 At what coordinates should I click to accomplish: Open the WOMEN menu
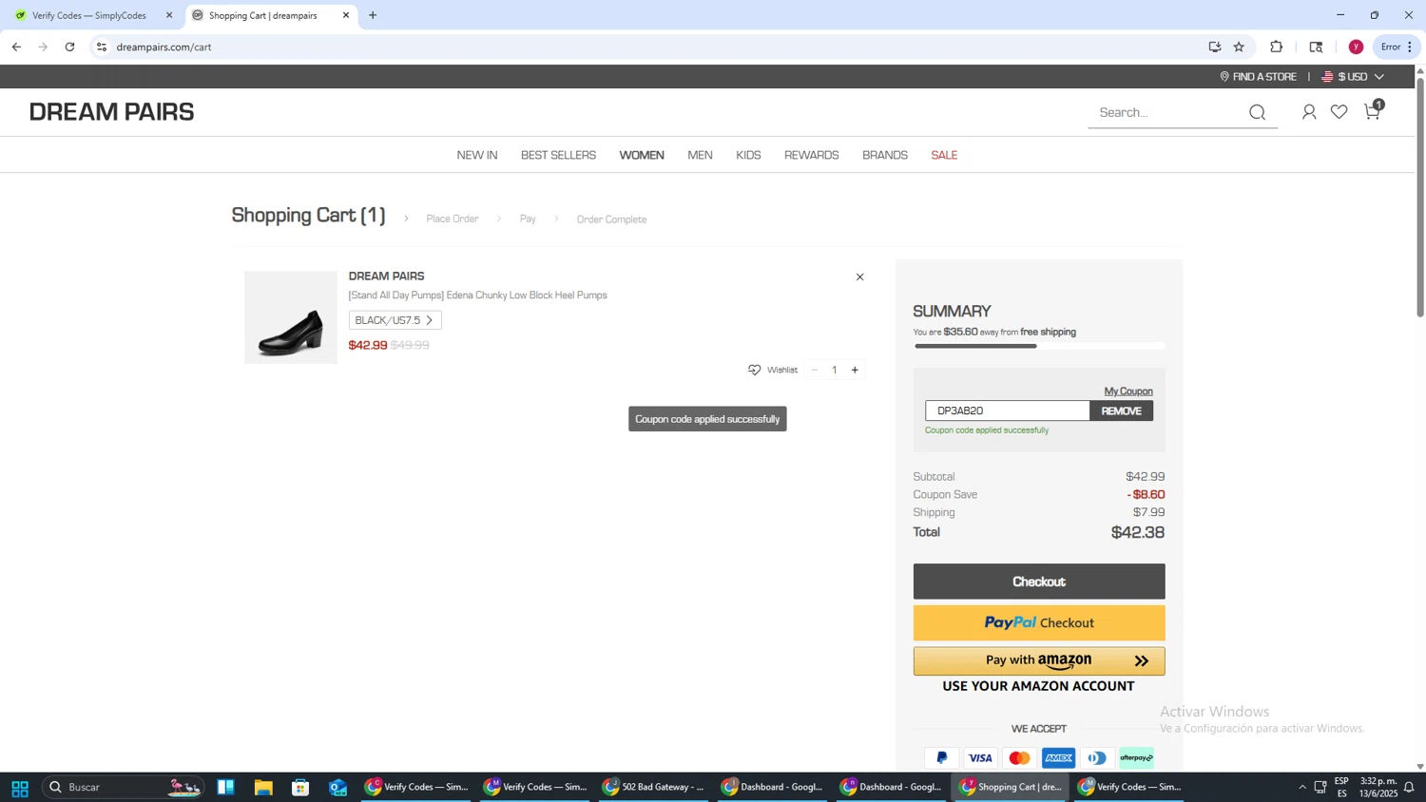(642, 155)
